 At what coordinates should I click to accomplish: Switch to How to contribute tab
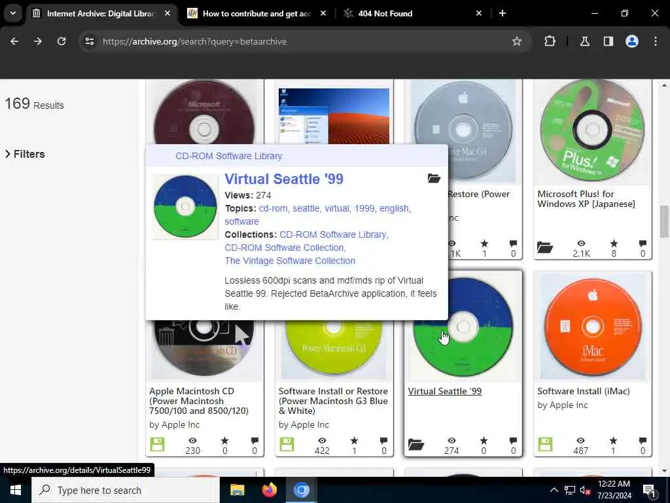click(256, 14)
